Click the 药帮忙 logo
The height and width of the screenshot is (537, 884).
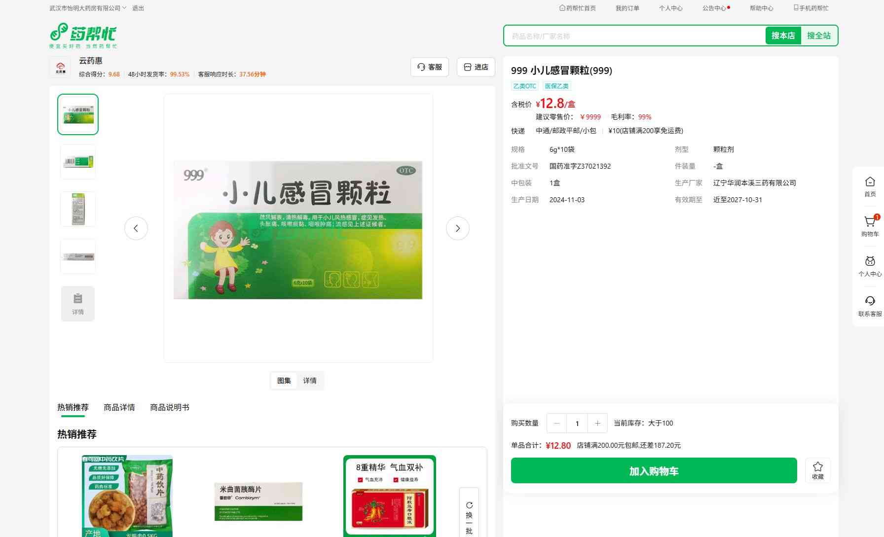83,36
